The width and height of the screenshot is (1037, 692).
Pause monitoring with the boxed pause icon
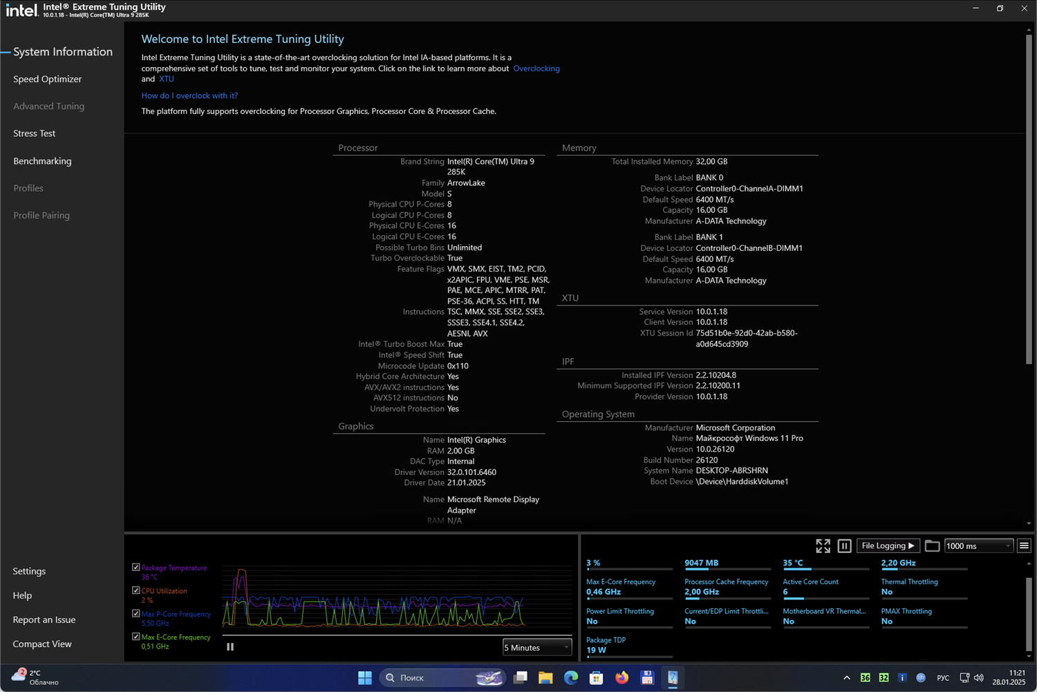(844, 546)
